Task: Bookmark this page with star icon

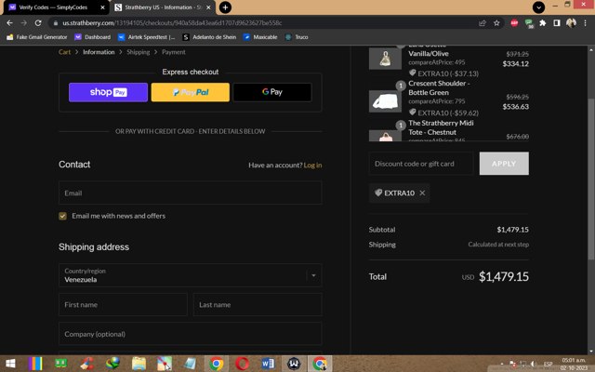Action: pyautogui.click(x=496, y=23)
